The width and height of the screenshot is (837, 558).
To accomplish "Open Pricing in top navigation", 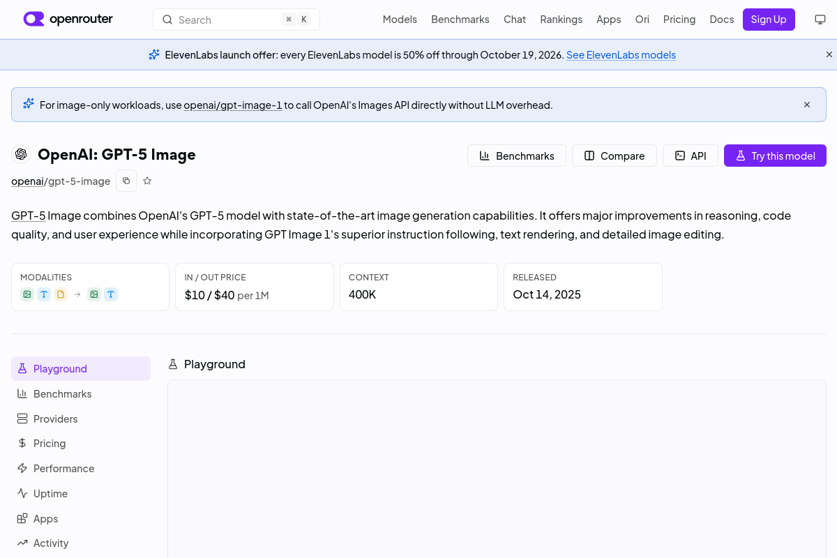I will [x=679, y=20].
